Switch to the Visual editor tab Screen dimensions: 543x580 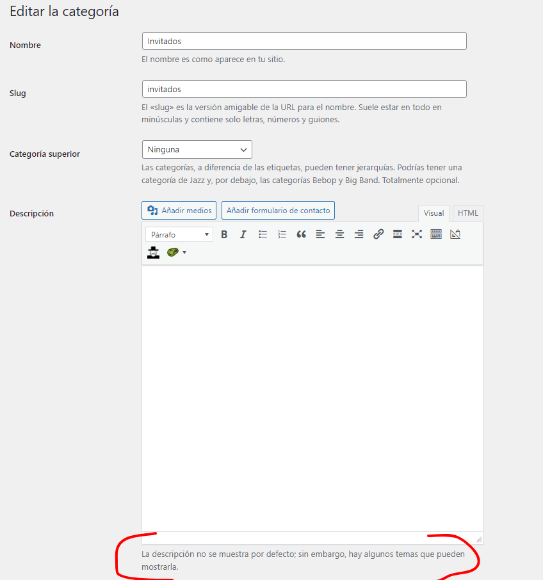click(434, 213)
